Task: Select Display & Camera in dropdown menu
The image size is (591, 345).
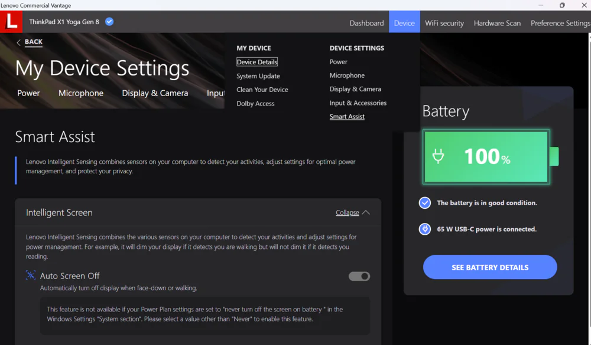Action: [355, 89]
